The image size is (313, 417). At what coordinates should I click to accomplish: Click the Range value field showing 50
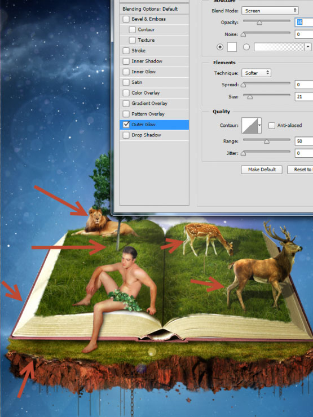click(304, 141)
